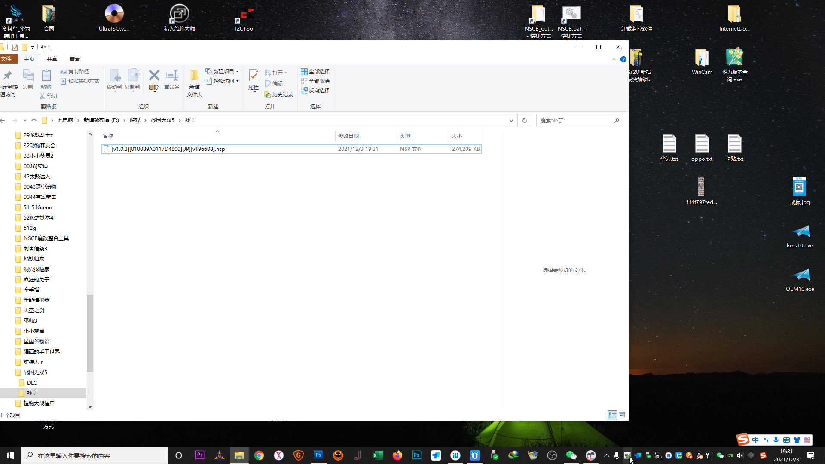
Task: Open the WeChat icon in the taskbar
Action: tap(571, 455)
